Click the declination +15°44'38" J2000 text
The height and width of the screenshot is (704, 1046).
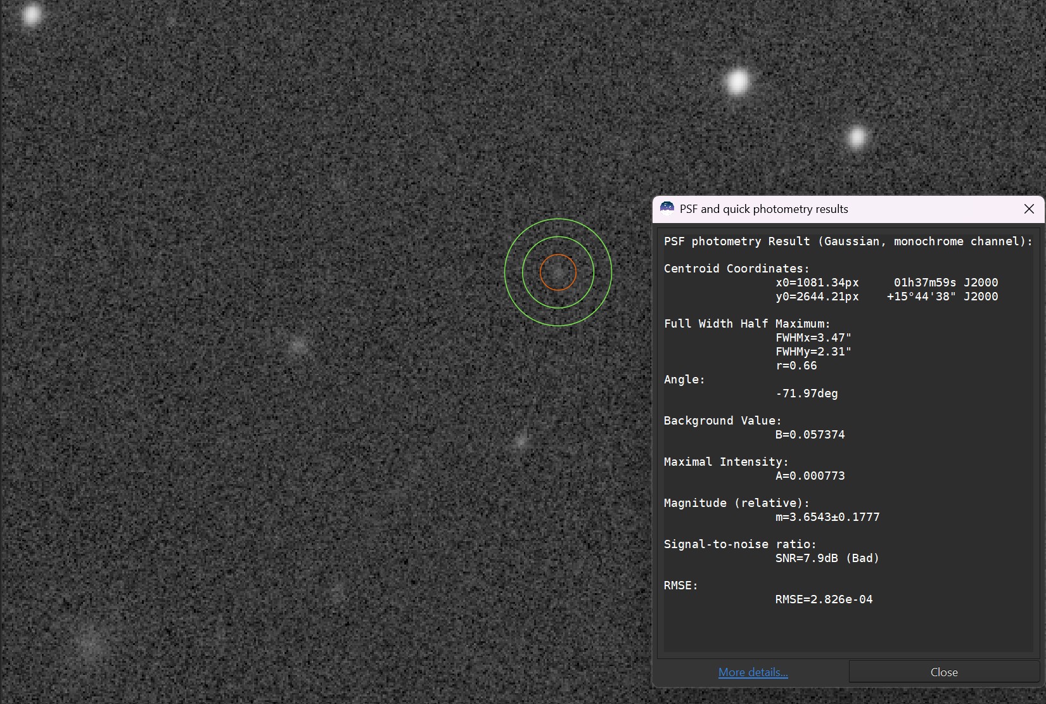tap(942, 297)
